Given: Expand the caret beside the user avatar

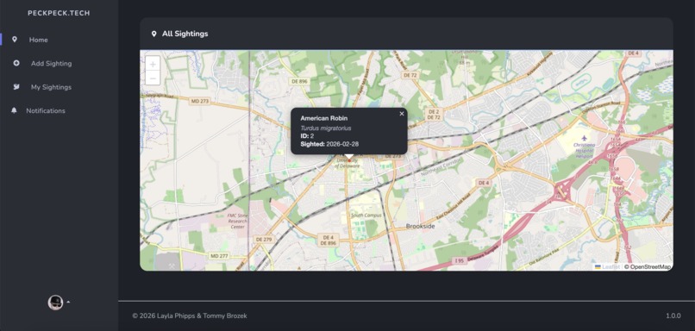Looking at the screenshot, I should pos(68,302).
